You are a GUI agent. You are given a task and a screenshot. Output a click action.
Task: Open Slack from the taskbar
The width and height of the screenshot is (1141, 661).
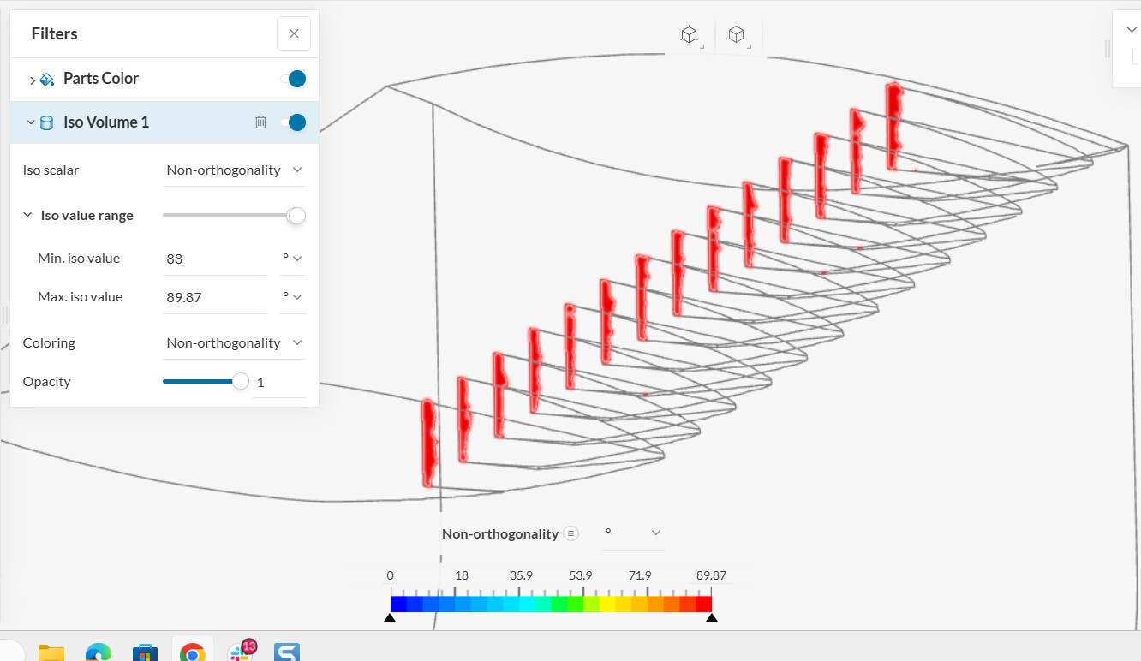tap(241, 651)
